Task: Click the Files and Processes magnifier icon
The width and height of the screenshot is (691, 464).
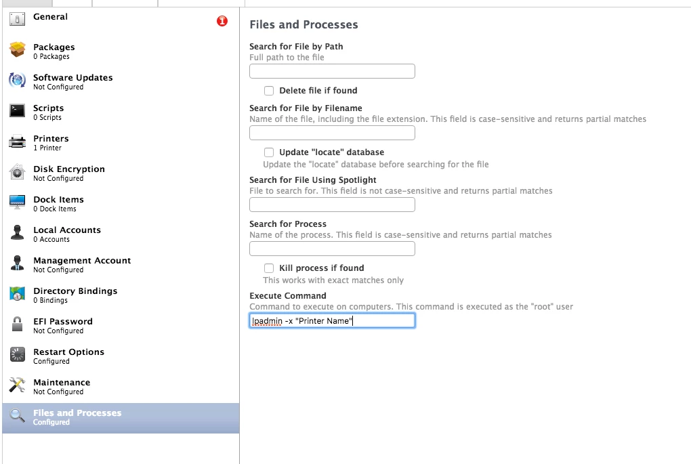Action: [17, 415]
